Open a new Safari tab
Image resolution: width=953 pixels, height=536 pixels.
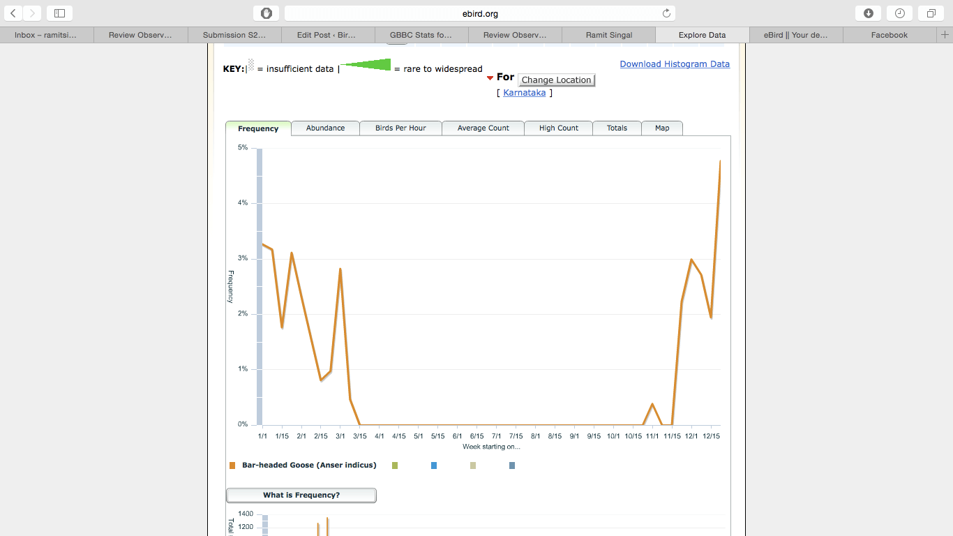[945, 35]
